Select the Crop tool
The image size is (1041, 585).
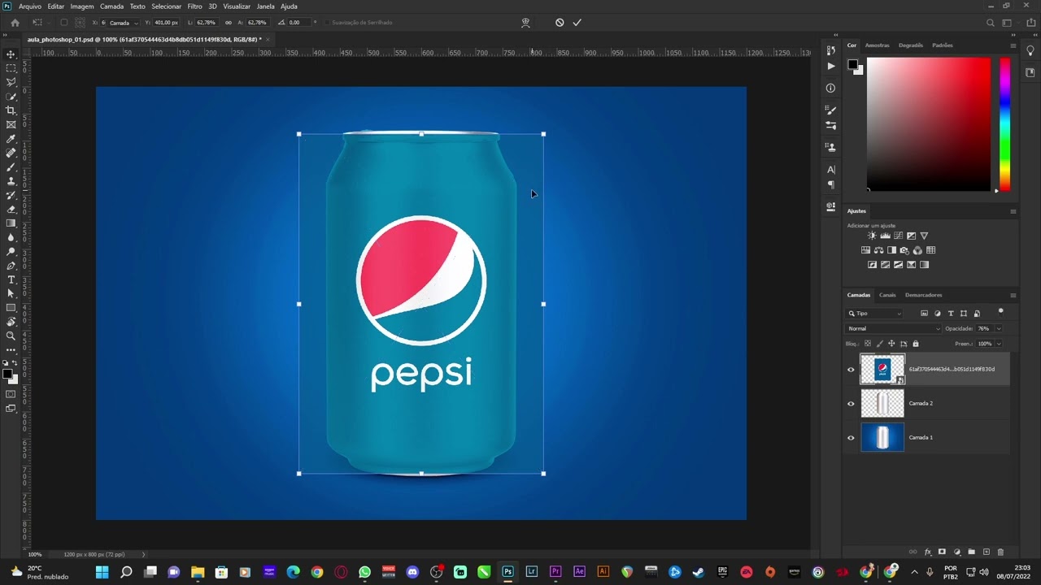11,110
